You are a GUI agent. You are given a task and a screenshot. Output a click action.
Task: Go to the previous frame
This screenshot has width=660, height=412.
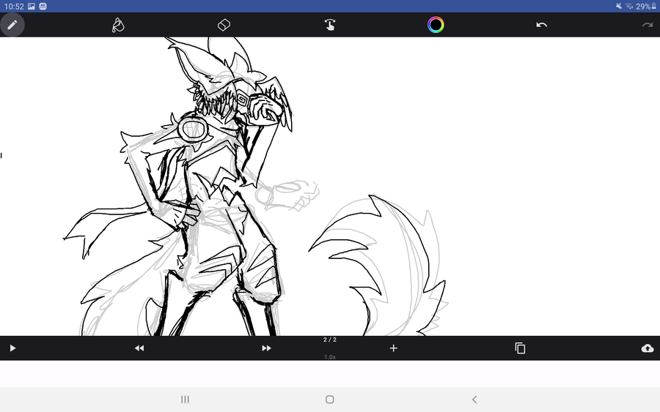(139, 348)
